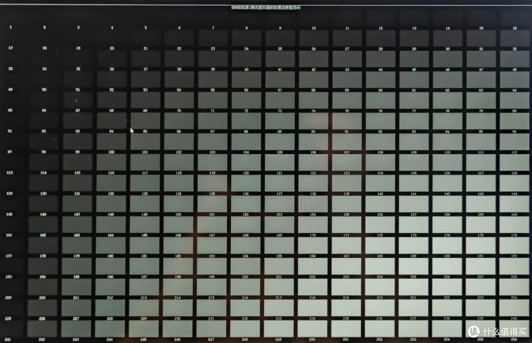Screen dimensions: 532x343
Task: Click the number label 209
Action: 8,298
